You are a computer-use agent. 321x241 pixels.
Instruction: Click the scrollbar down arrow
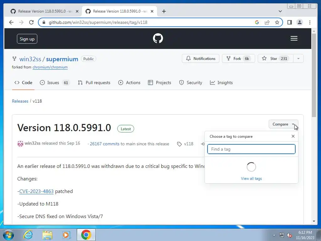point(314,221)
